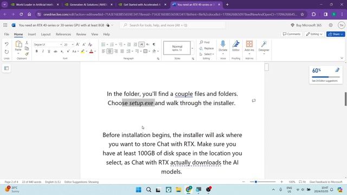Toggle Italic formatting

pos(43,51)
